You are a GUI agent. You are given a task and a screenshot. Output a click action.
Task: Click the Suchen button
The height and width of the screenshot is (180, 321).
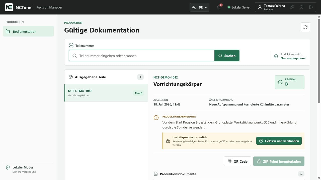227,55
